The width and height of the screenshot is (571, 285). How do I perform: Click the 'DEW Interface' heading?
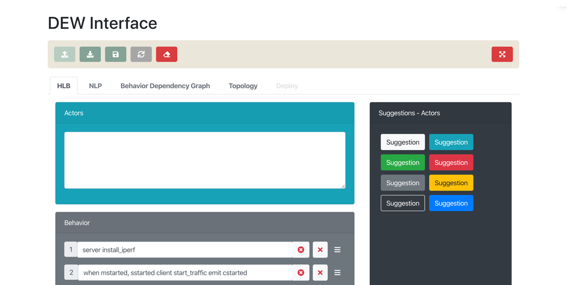tap(103, 23)
